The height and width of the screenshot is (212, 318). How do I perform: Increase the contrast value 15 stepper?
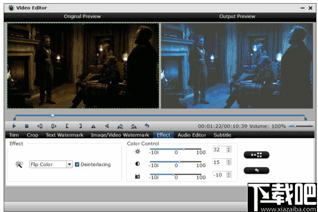229,160
